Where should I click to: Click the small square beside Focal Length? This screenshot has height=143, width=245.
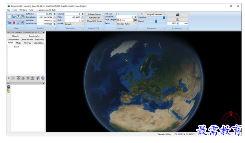(x=135, y=20)
